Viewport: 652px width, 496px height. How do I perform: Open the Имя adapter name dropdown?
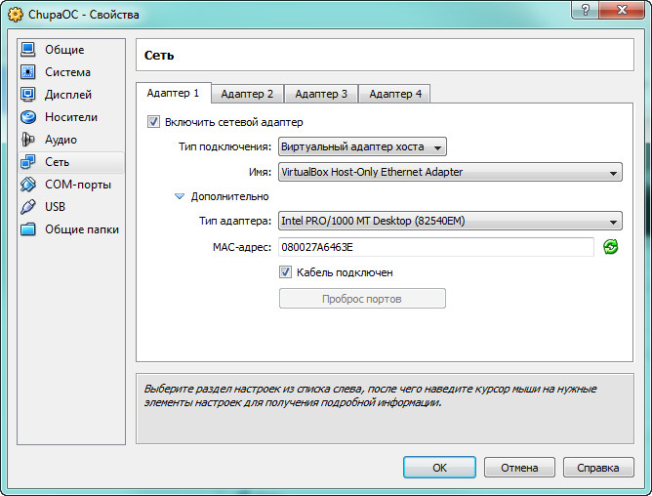450,172
